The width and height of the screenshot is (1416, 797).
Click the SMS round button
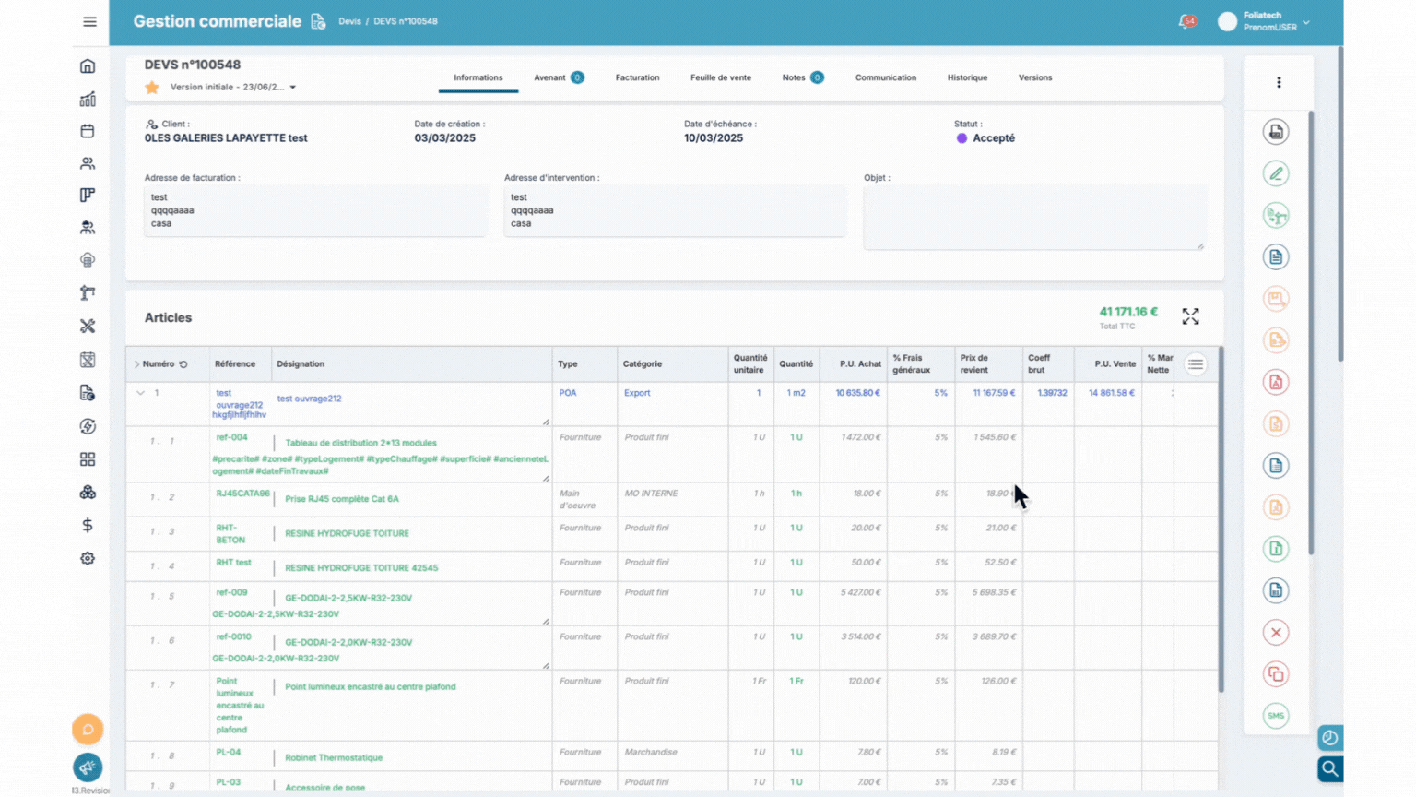tap(1276, 716)
